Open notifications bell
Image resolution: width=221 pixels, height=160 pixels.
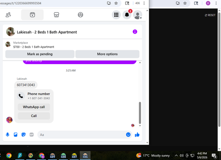[127, 15]
